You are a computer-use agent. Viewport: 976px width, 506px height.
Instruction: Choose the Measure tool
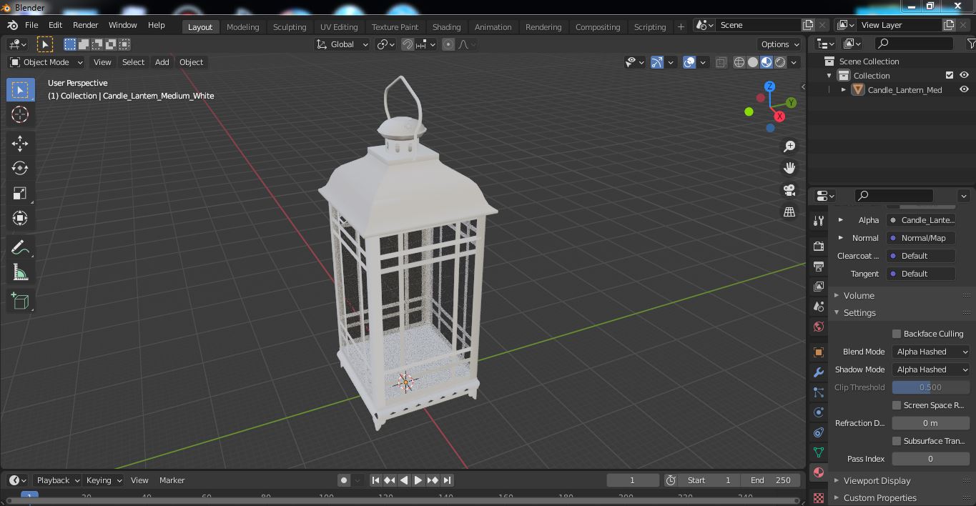(x=20, y=272)
